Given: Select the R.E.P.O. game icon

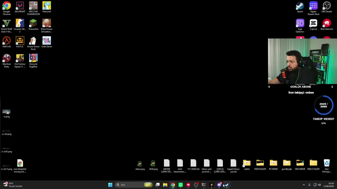Looking at the screenshot, I should [x=20, y=42].
